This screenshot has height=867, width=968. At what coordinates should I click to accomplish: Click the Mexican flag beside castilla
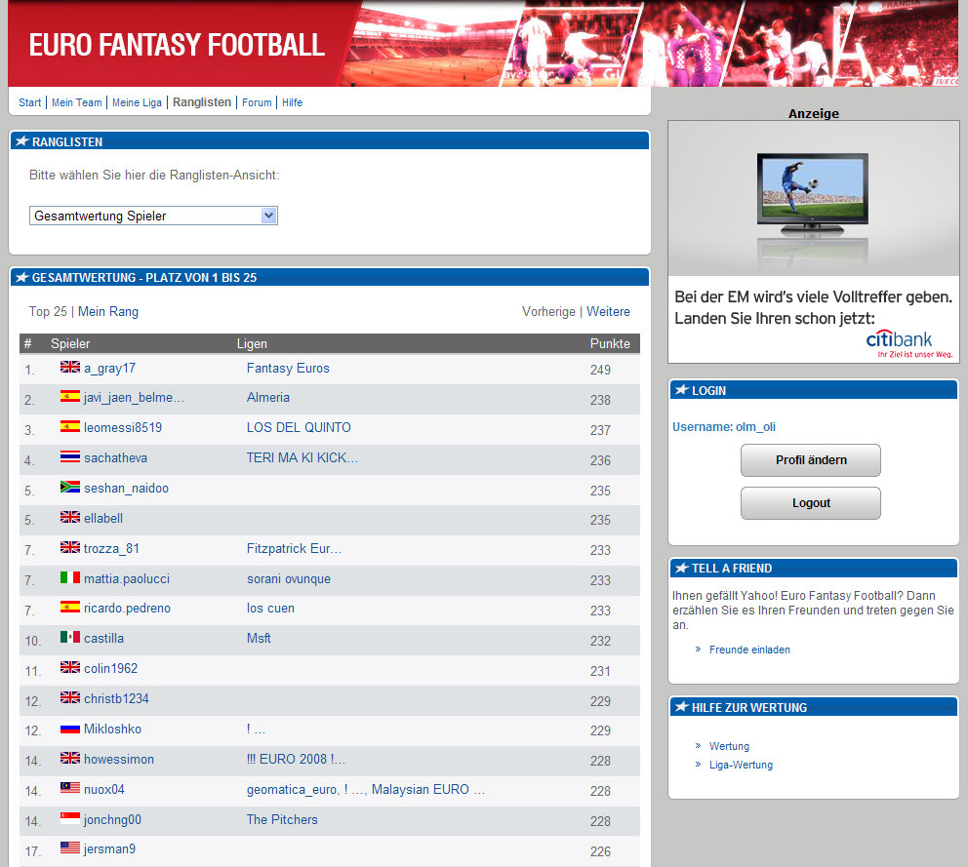[x=70, y=637]
